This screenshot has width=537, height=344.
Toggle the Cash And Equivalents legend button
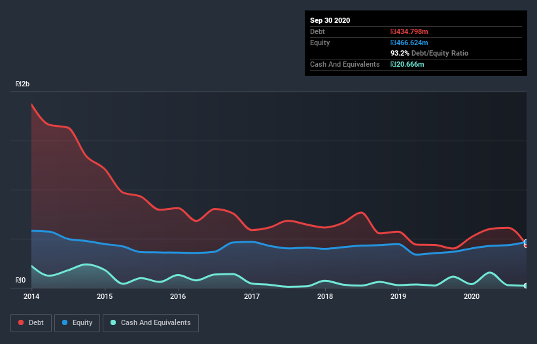click(x=150, y=323)
